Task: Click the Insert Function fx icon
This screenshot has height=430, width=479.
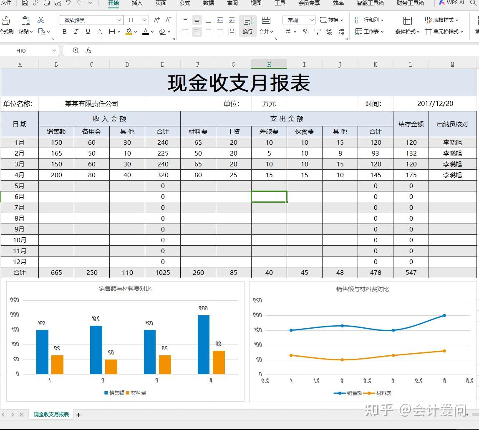Action: (88, 51)
